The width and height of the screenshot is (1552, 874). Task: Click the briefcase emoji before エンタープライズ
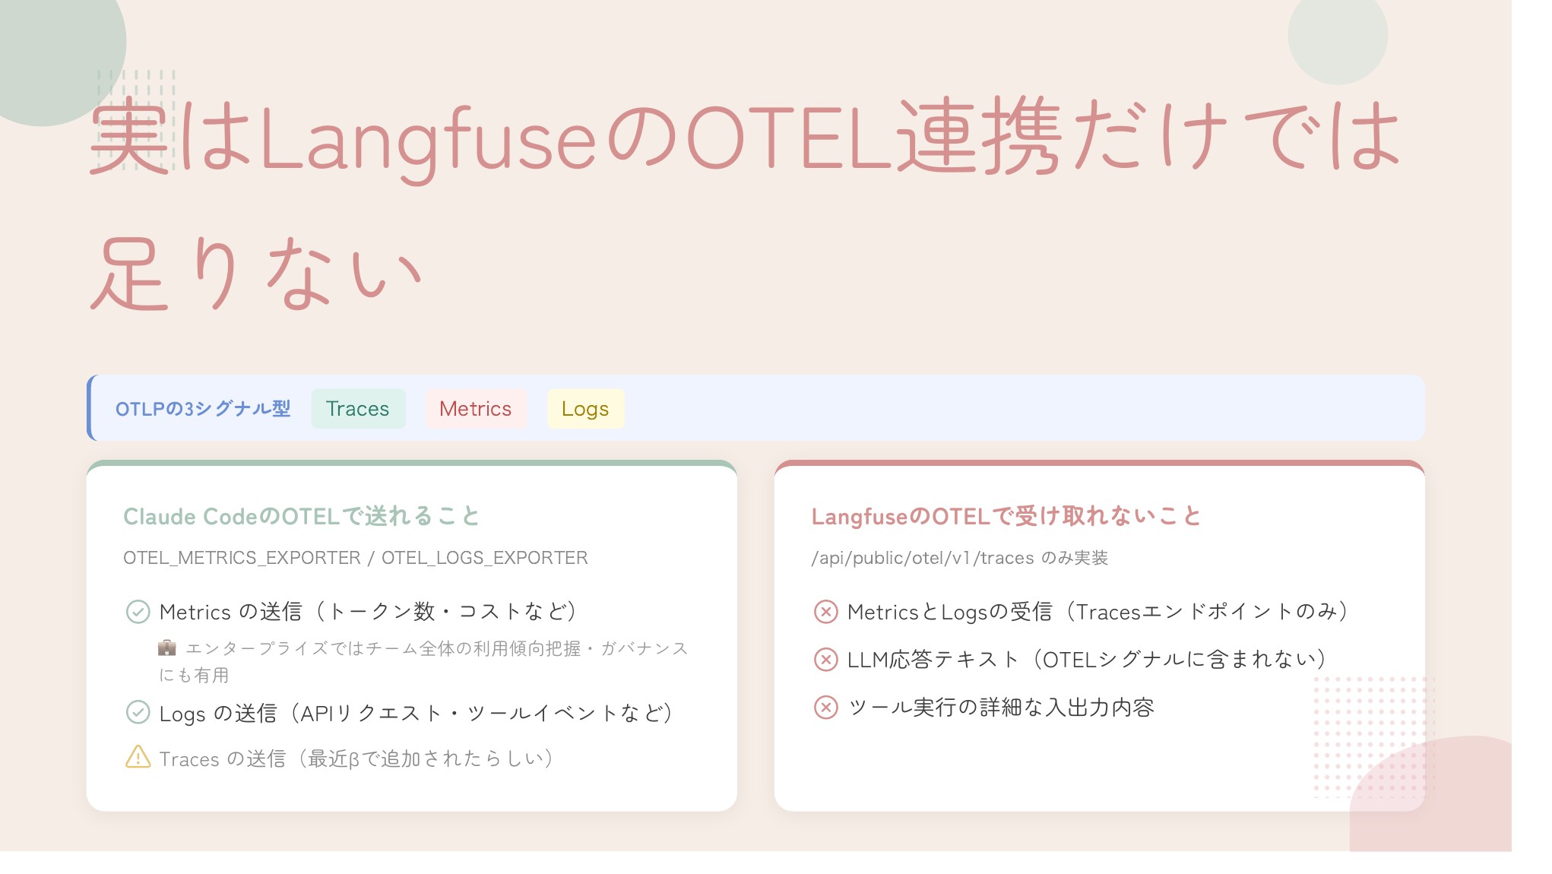pyautogui.click(x=167, y=648)
